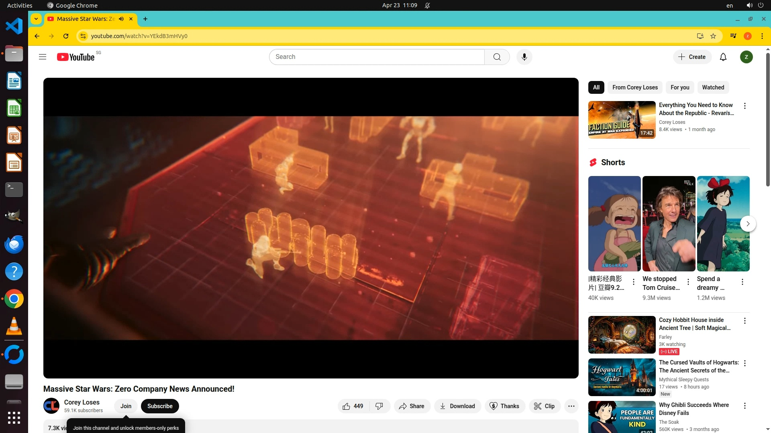Click the voice search microphone icon
Screen dimensions: 771x433
pos(524,57)
